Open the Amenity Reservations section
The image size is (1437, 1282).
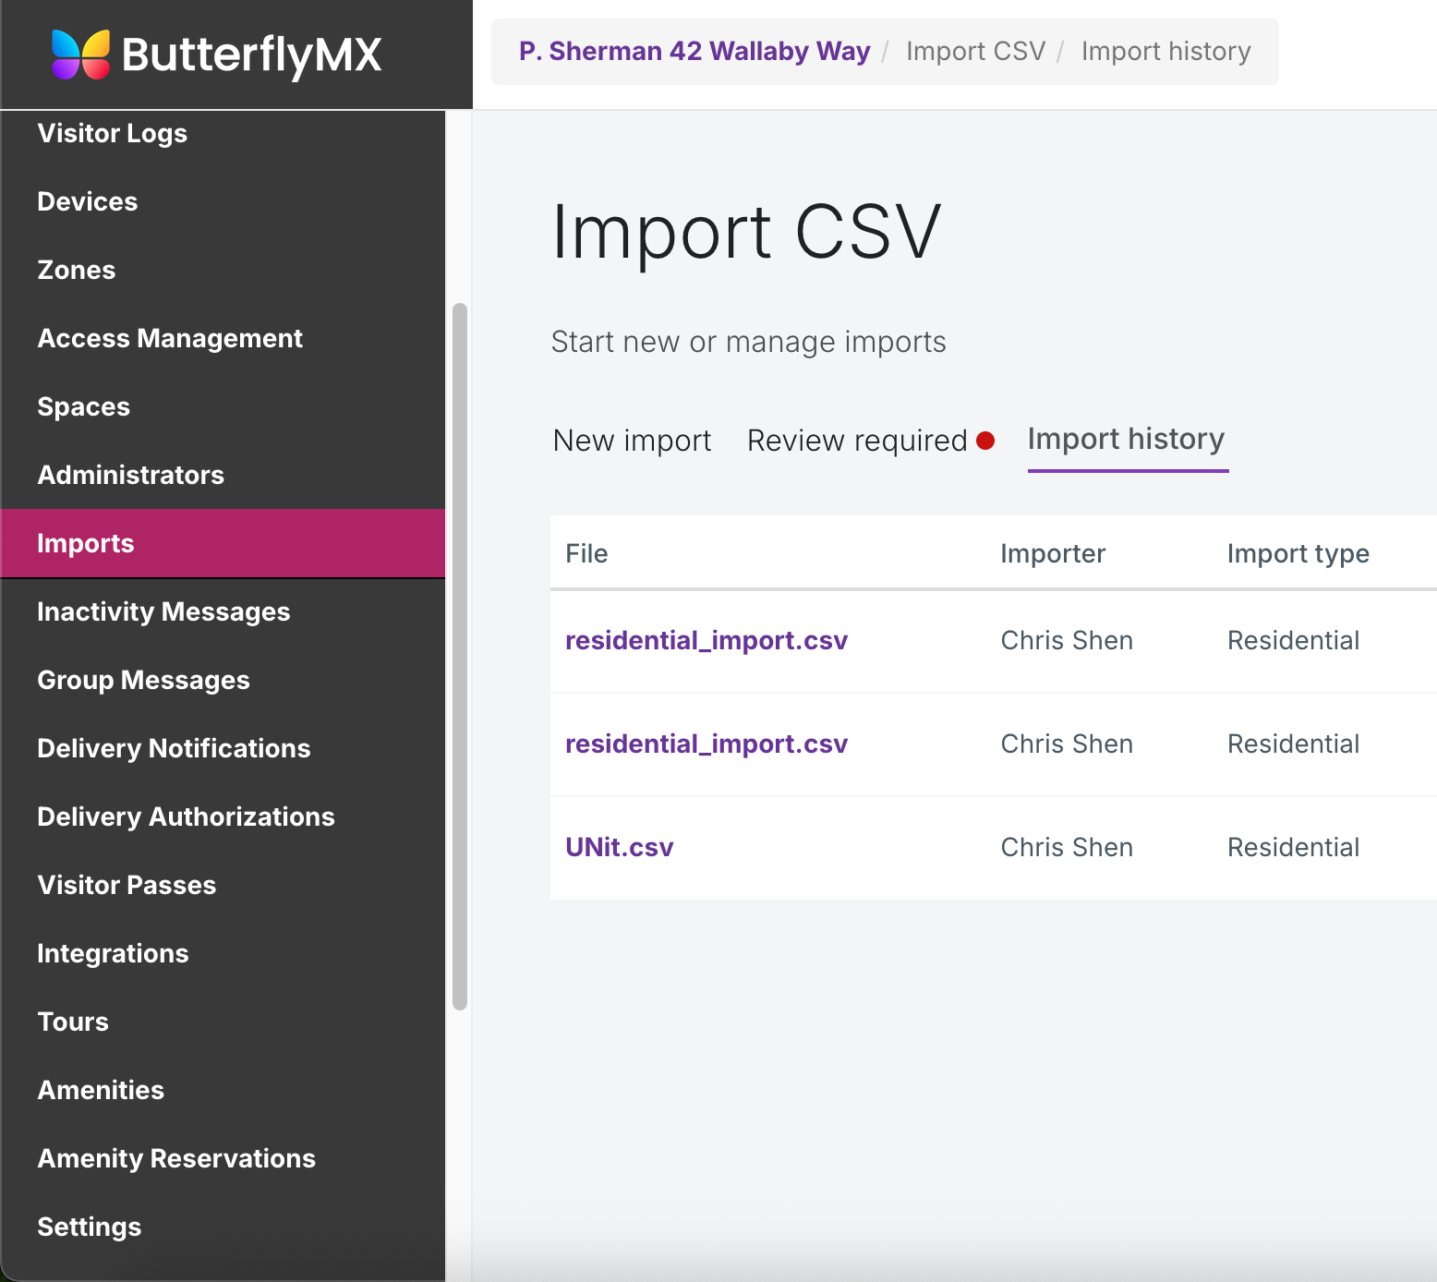coord(176,1159)
